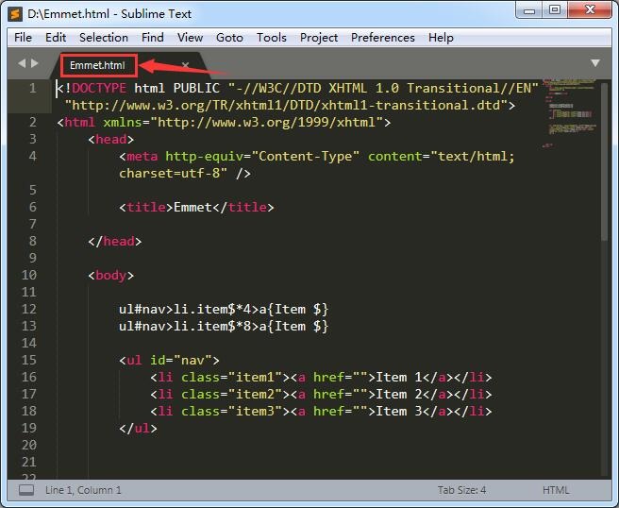Click the xhtml1-transitional.dtd URL string
The image size is (619, 508).
tap(286, 105)
